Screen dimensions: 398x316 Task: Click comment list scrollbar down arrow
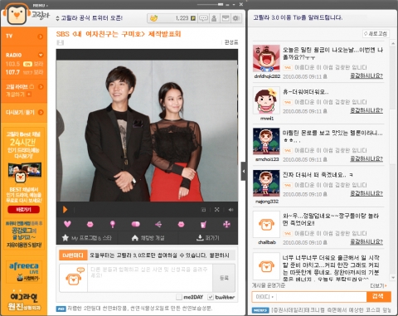tap(393, 278)
